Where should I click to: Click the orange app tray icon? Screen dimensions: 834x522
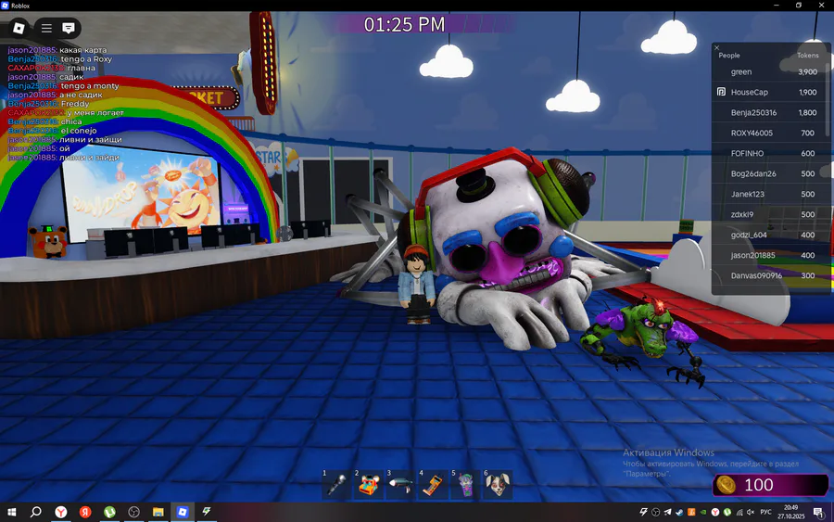691,512
